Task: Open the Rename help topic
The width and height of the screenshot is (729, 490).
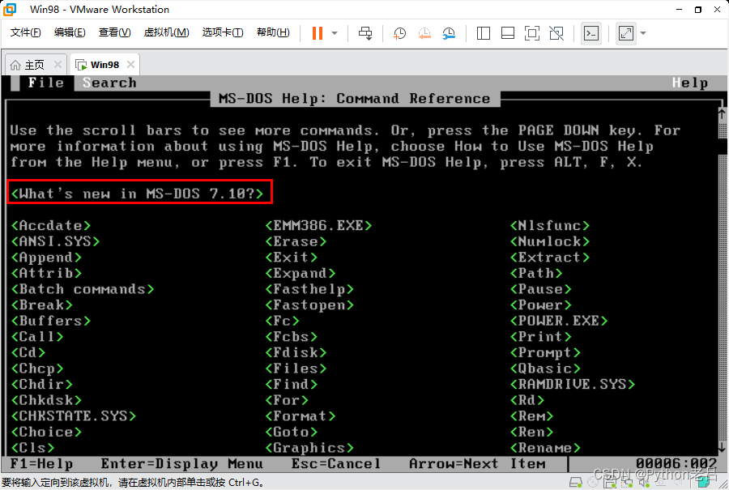Action: pyautogui.click(x=545, y=448)
